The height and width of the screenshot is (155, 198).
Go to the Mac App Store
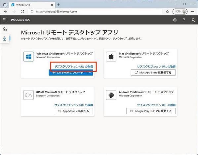tap(153, 73)
